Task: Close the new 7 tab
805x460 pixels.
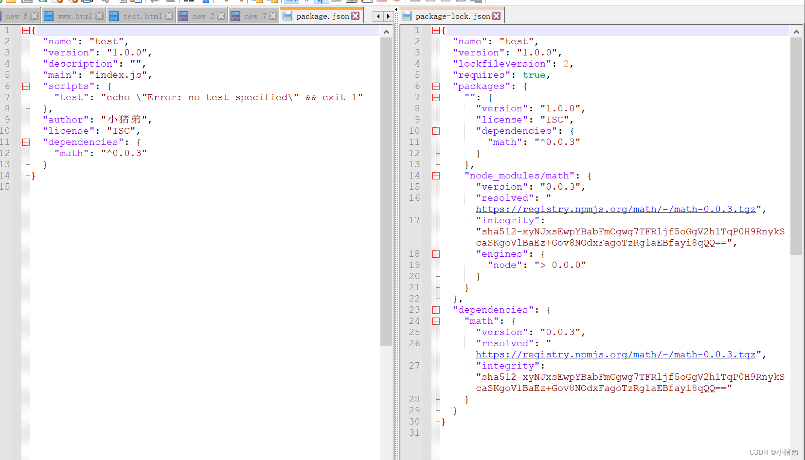Action: point(273,16)
